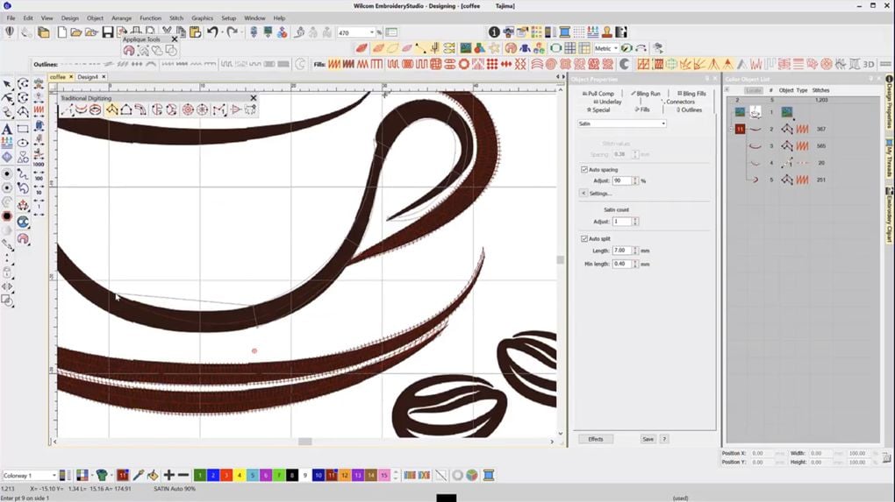Toggle the Auto spacing checkbox
Viewport: 895px width, 502px height.
[x=584, y=169]
